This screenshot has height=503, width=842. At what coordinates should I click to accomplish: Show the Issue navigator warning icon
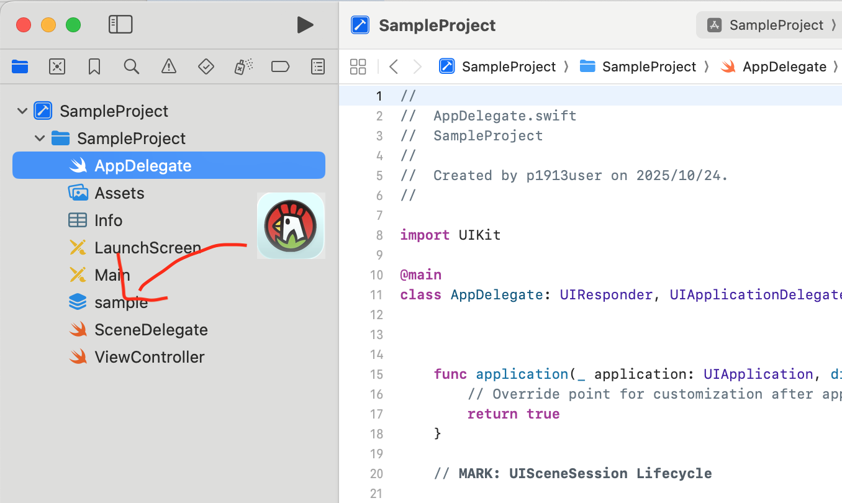[x=168, y=66]
